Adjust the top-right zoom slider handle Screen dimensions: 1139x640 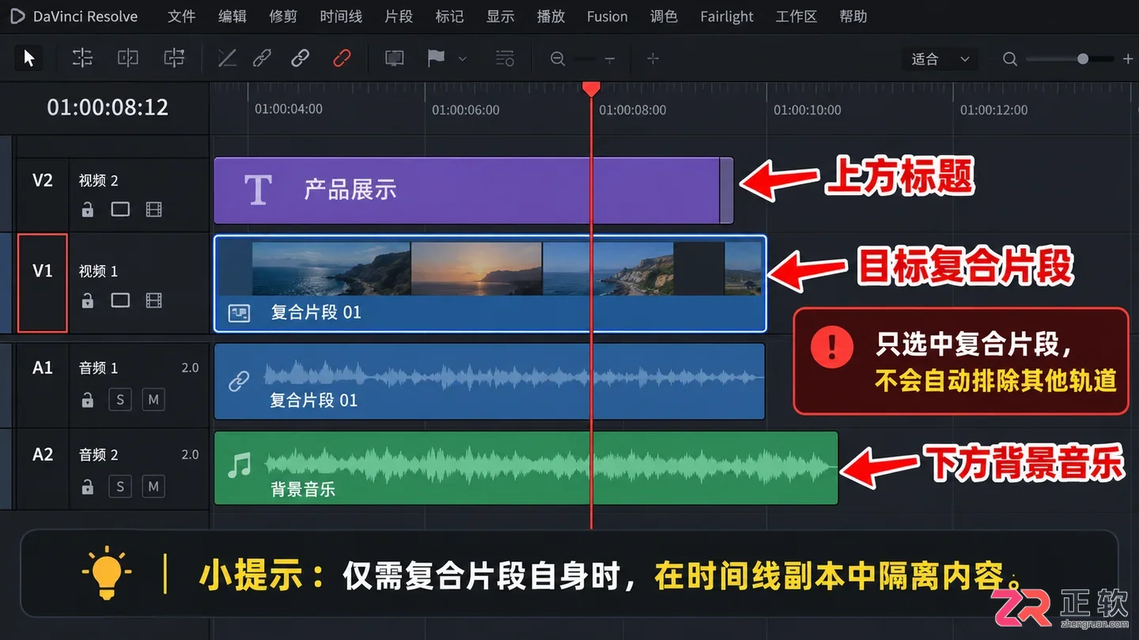[1083, 59]
